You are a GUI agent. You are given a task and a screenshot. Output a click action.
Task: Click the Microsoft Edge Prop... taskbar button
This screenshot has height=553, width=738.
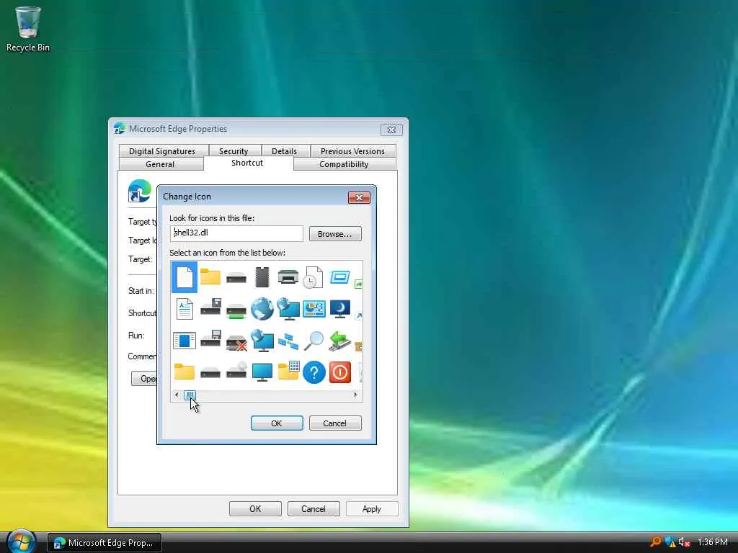click(x=105, y=543)
